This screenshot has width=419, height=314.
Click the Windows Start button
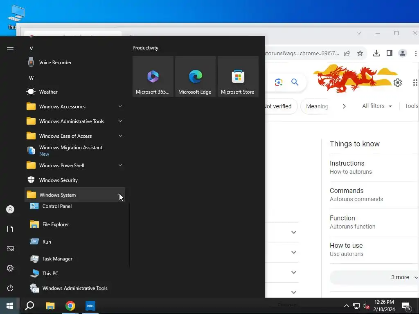point(10,306)
